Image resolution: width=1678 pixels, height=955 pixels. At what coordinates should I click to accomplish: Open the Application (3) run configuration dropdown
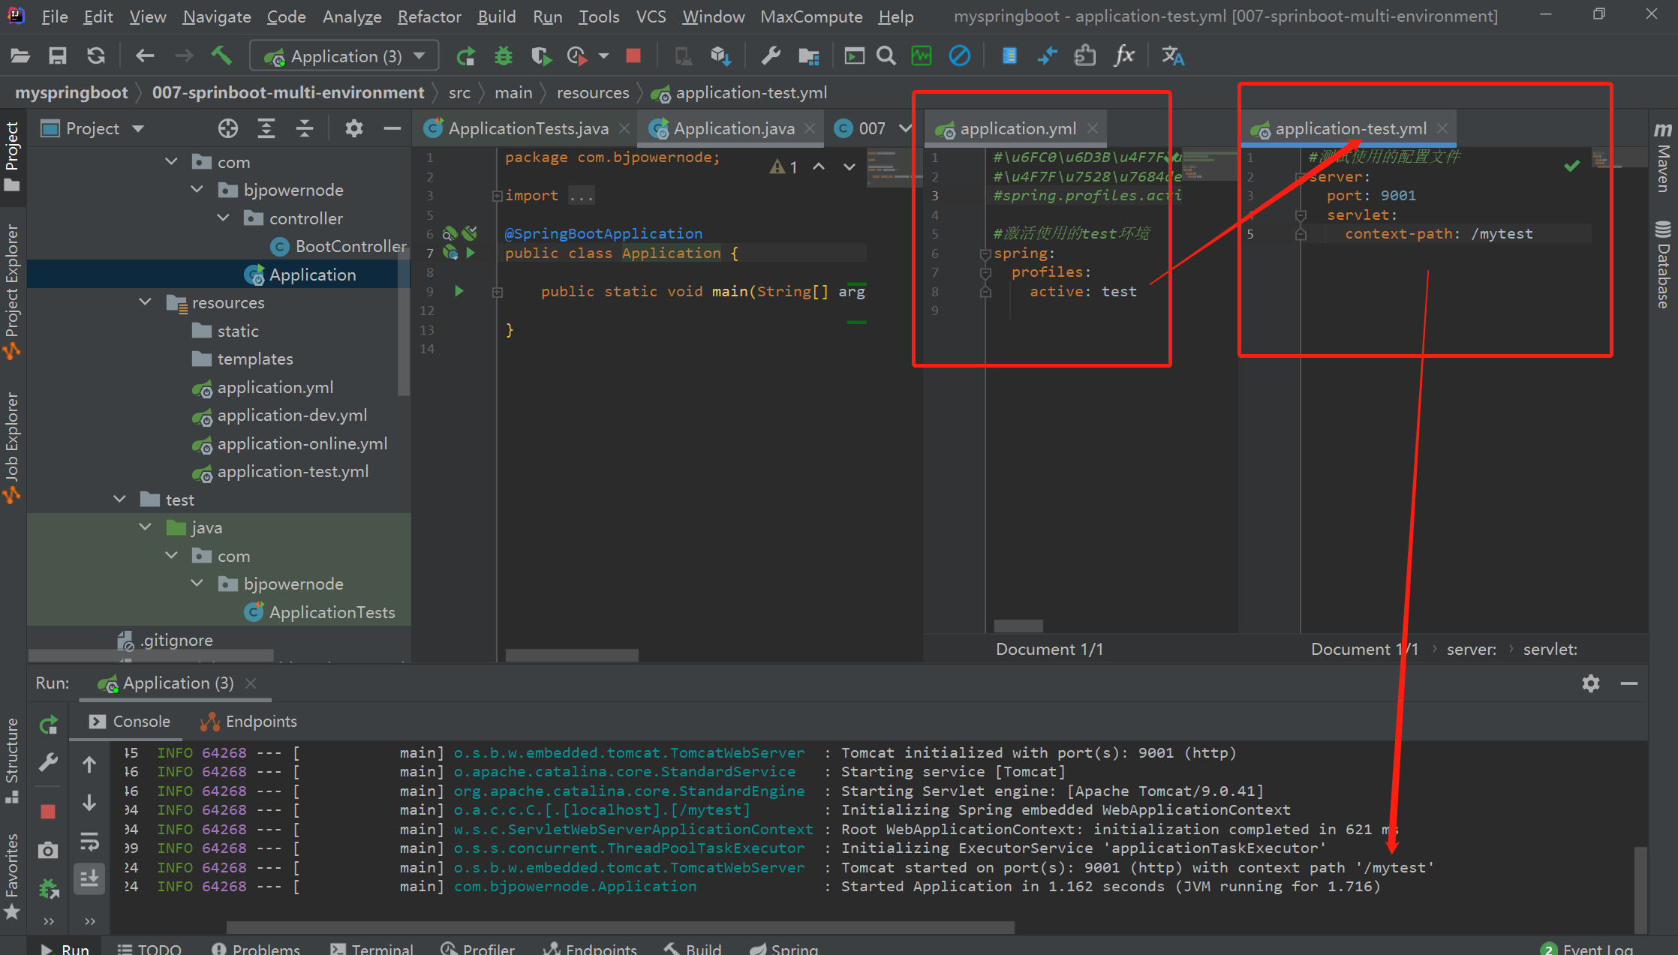346,56
